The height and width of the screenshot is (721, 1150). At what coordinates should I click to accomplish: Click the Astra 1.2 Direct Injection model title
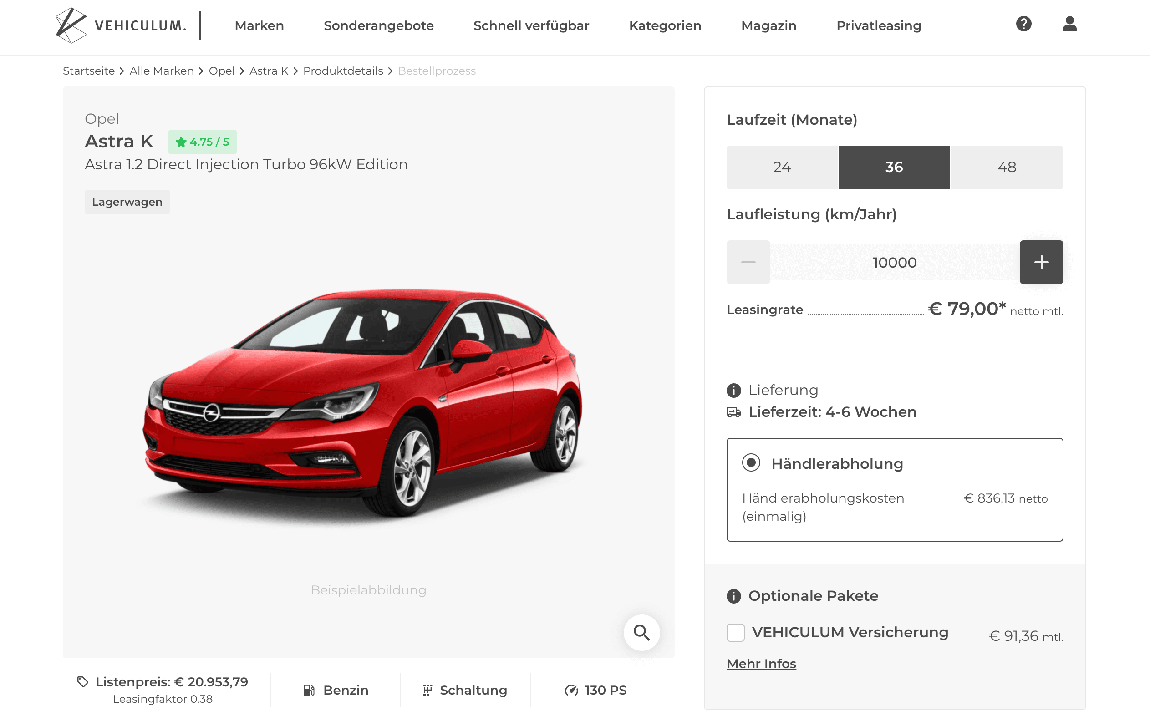(x=246, y=164)
